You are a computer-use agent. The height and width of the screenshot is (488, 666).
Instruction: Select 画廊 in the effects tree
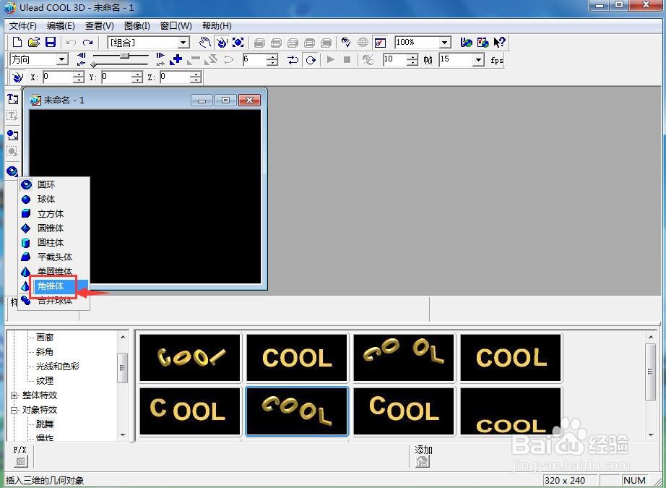point(45,337)
